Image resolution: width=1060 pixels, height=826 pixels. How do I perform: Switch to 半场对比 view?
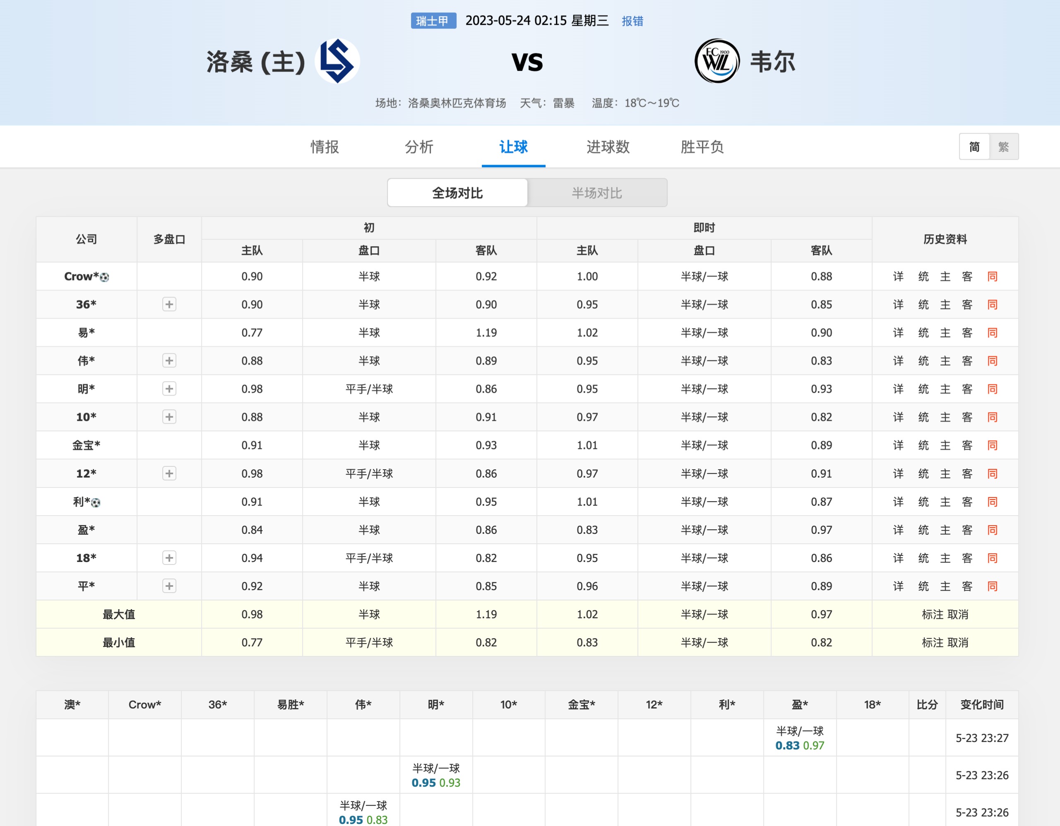597,193
